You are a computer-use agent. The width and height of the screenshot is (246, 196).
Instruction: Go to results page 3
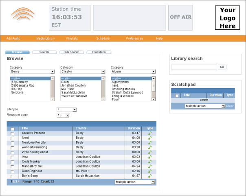(16, 182)
